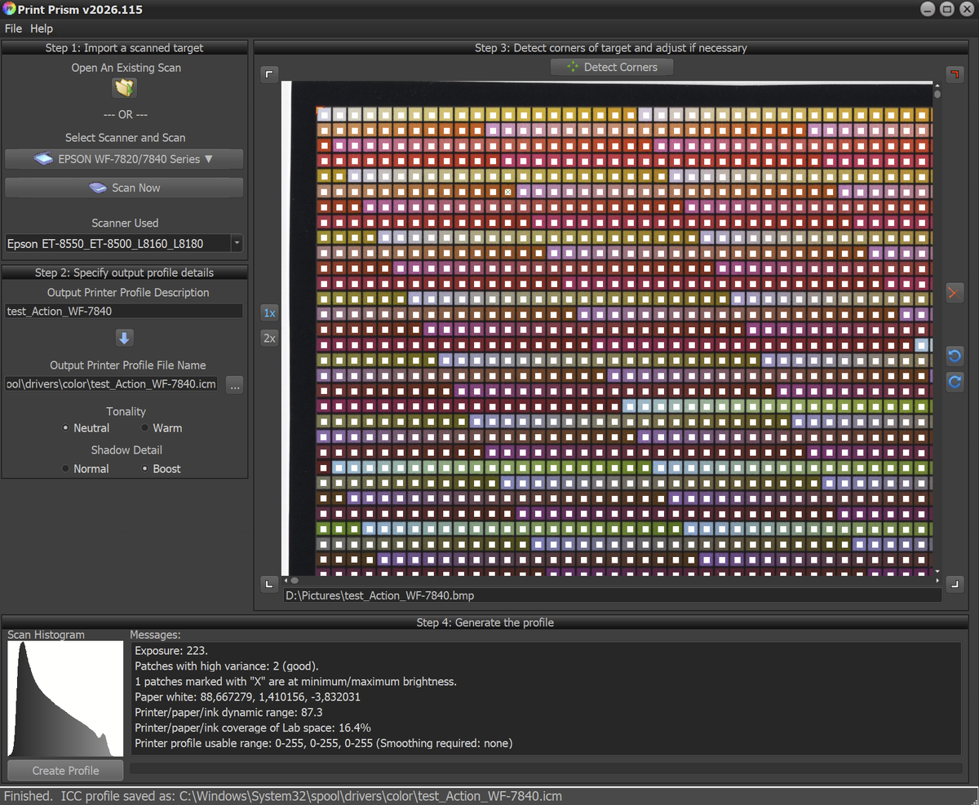Expand the Scanner Used combo box

pos(237,243)
